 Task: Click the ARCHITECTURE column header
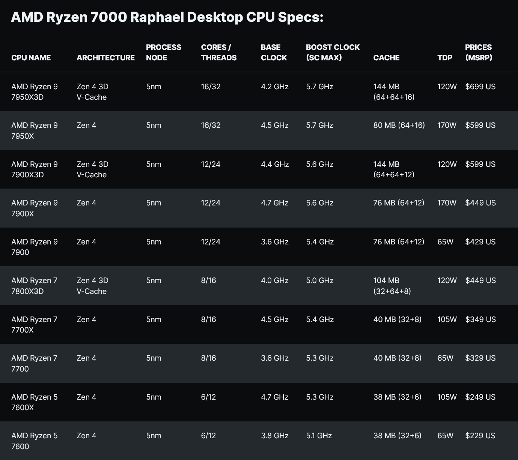(x=105, y=58)
